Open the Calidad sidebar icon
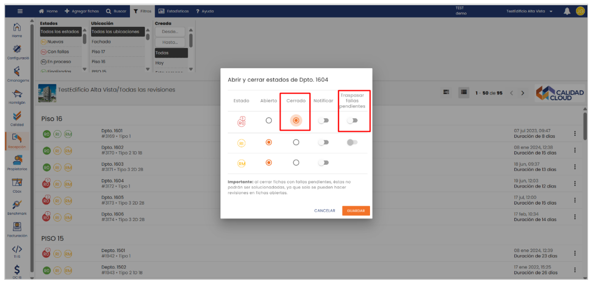The width and height of the screenshot is (590, 283). click(17, 116)
